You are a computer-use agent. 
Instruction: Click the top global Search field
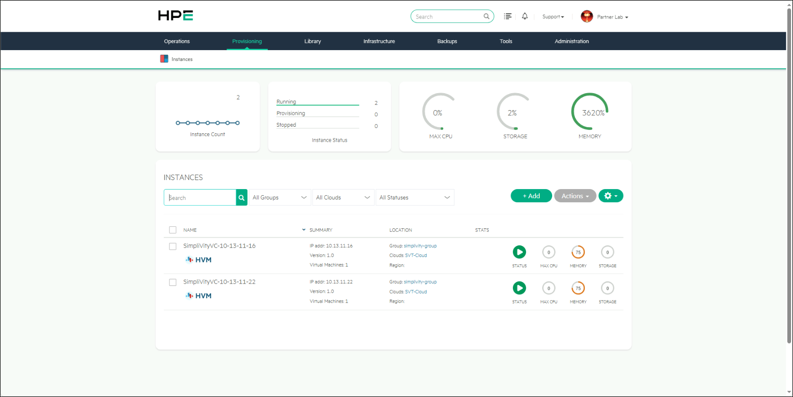(x=448, y=17)
